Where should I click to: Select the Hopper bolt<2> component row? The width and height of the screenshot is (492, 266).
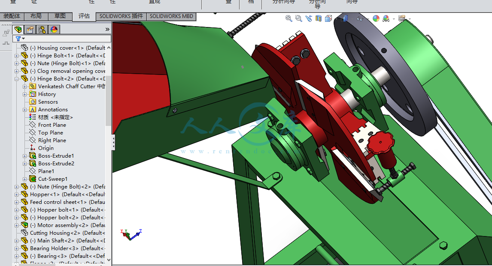point(63,217)
